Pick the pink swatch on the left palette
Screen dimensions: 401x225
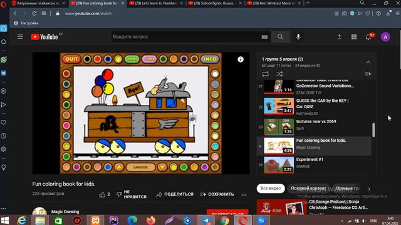66,126
